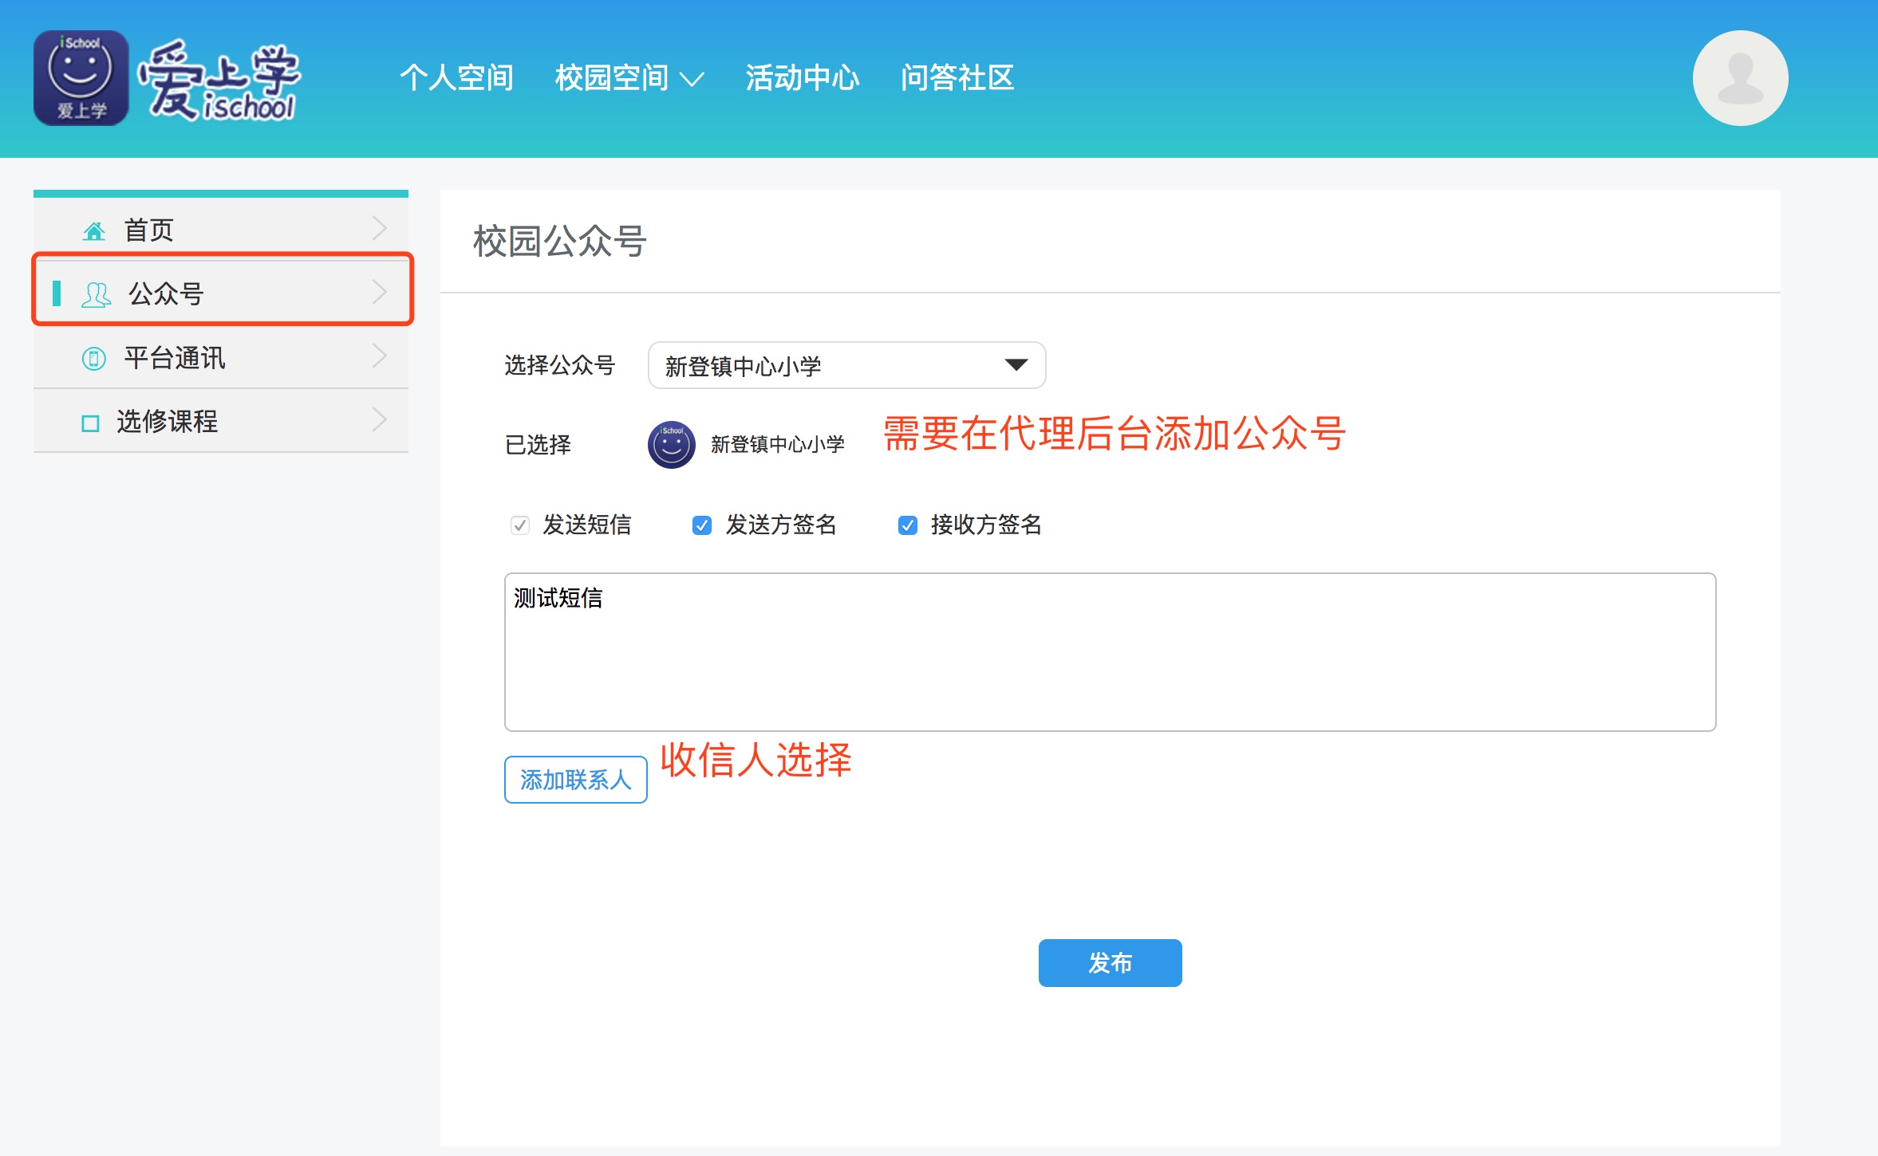Click the 爱上学 iSchool text logo
Viewport: 1878px width, 1156px height.
(x=219, y=80)
